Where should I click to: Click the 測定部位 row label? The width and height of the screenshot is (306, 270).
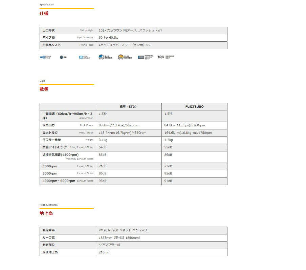point(68,245)
